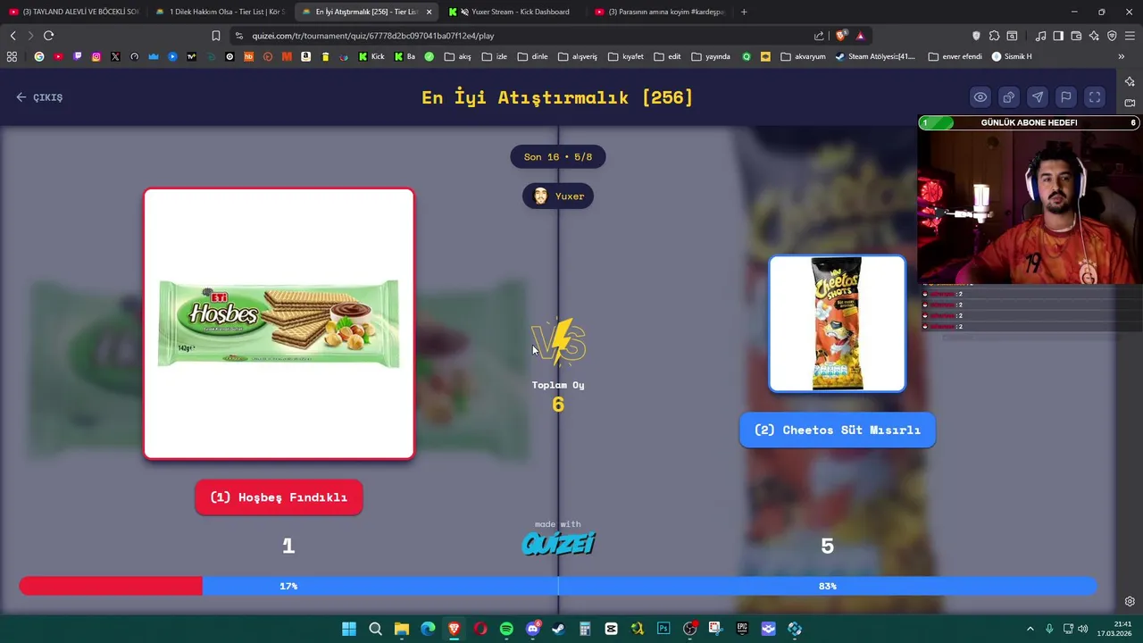Open Steam from the taskbar
This screenshot has height=643, width=1143.
[x=558, y=629]
